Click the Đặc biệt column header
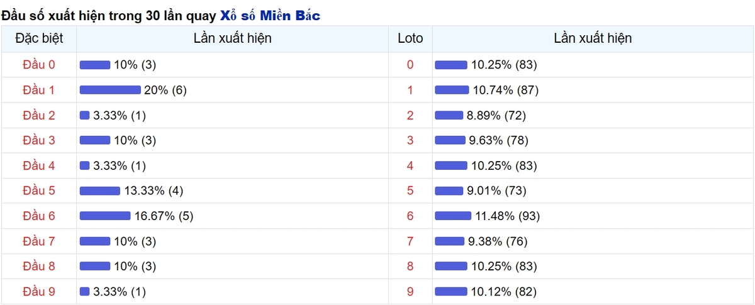This screenshot has height=305, width=755. coord(39,38)
